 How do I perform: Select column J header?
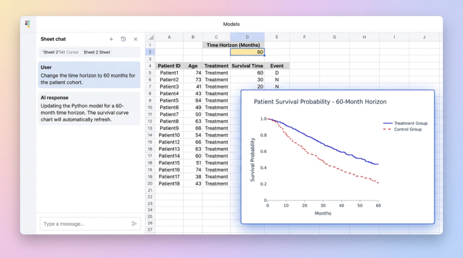(x=425, y=37)
